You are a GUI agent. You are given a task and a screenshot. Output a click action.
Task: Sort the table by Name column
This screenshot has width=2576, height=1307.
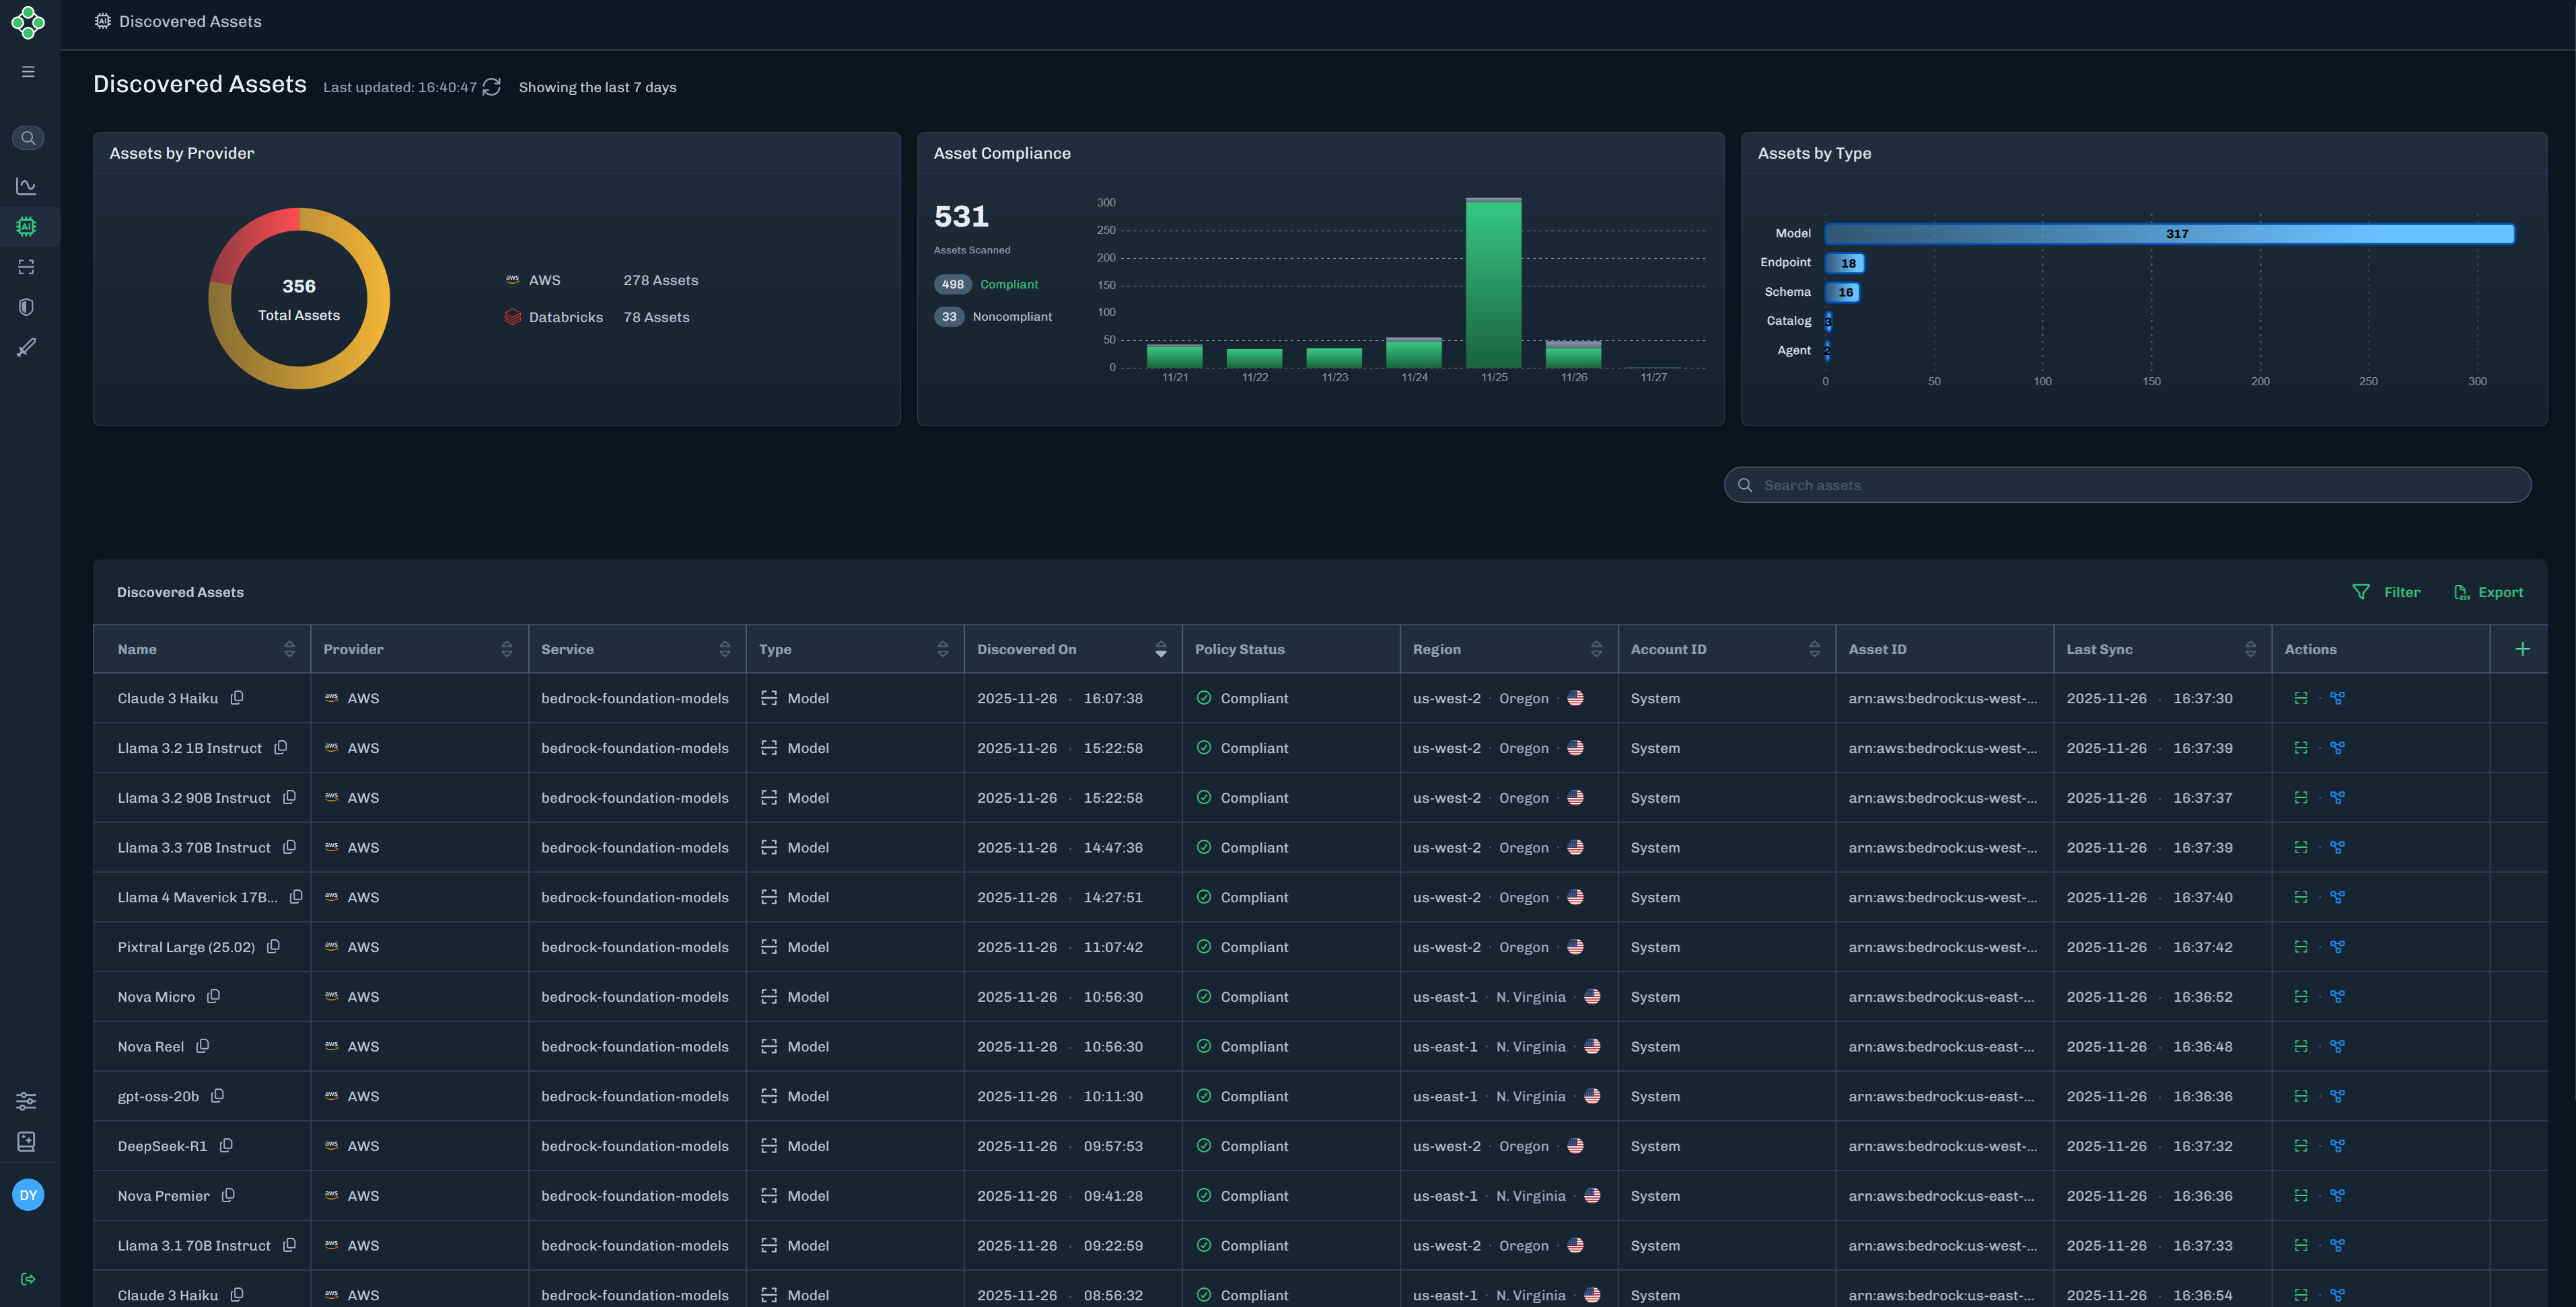pos(289,649)
